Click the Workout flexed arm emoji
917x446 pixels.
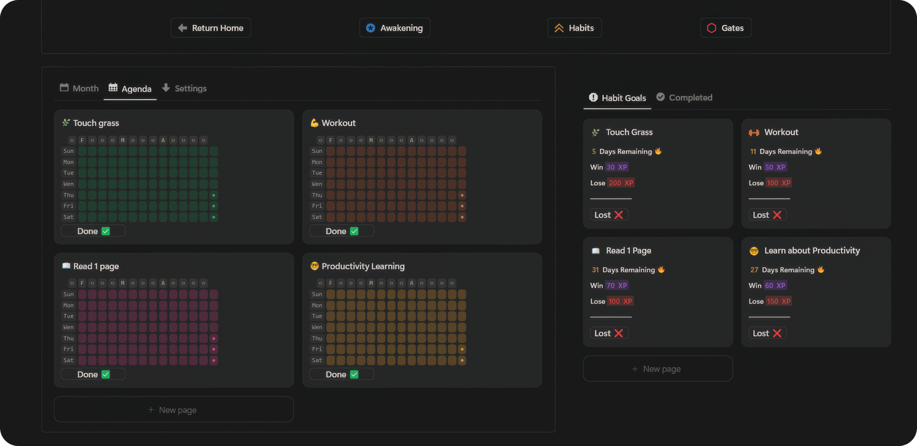pos(314,123)
